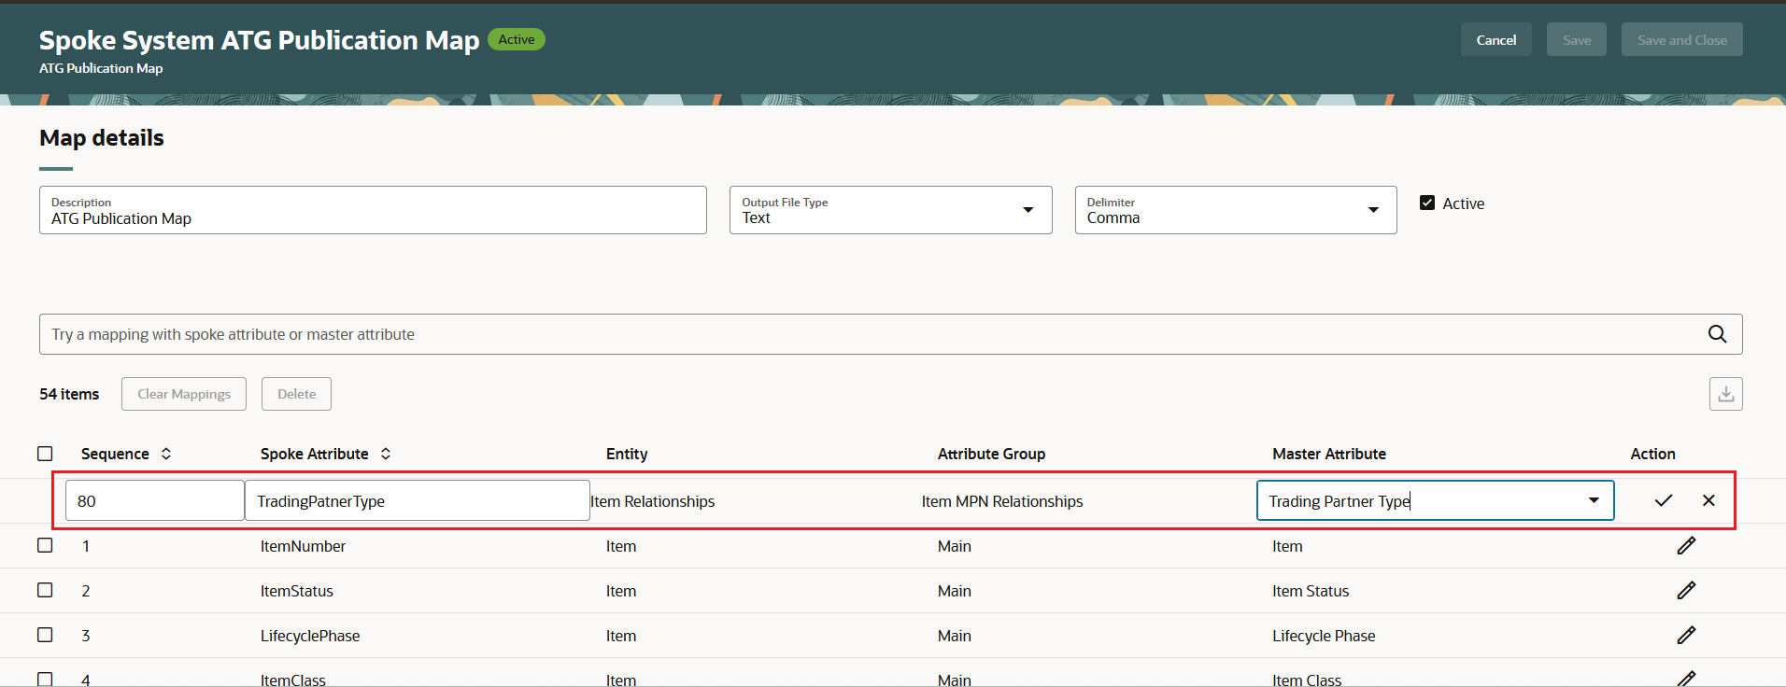Screen dimensions: 1786x687
Task: Edit the ItemClass mapping with pencil icon
Action: [1686, 678]
